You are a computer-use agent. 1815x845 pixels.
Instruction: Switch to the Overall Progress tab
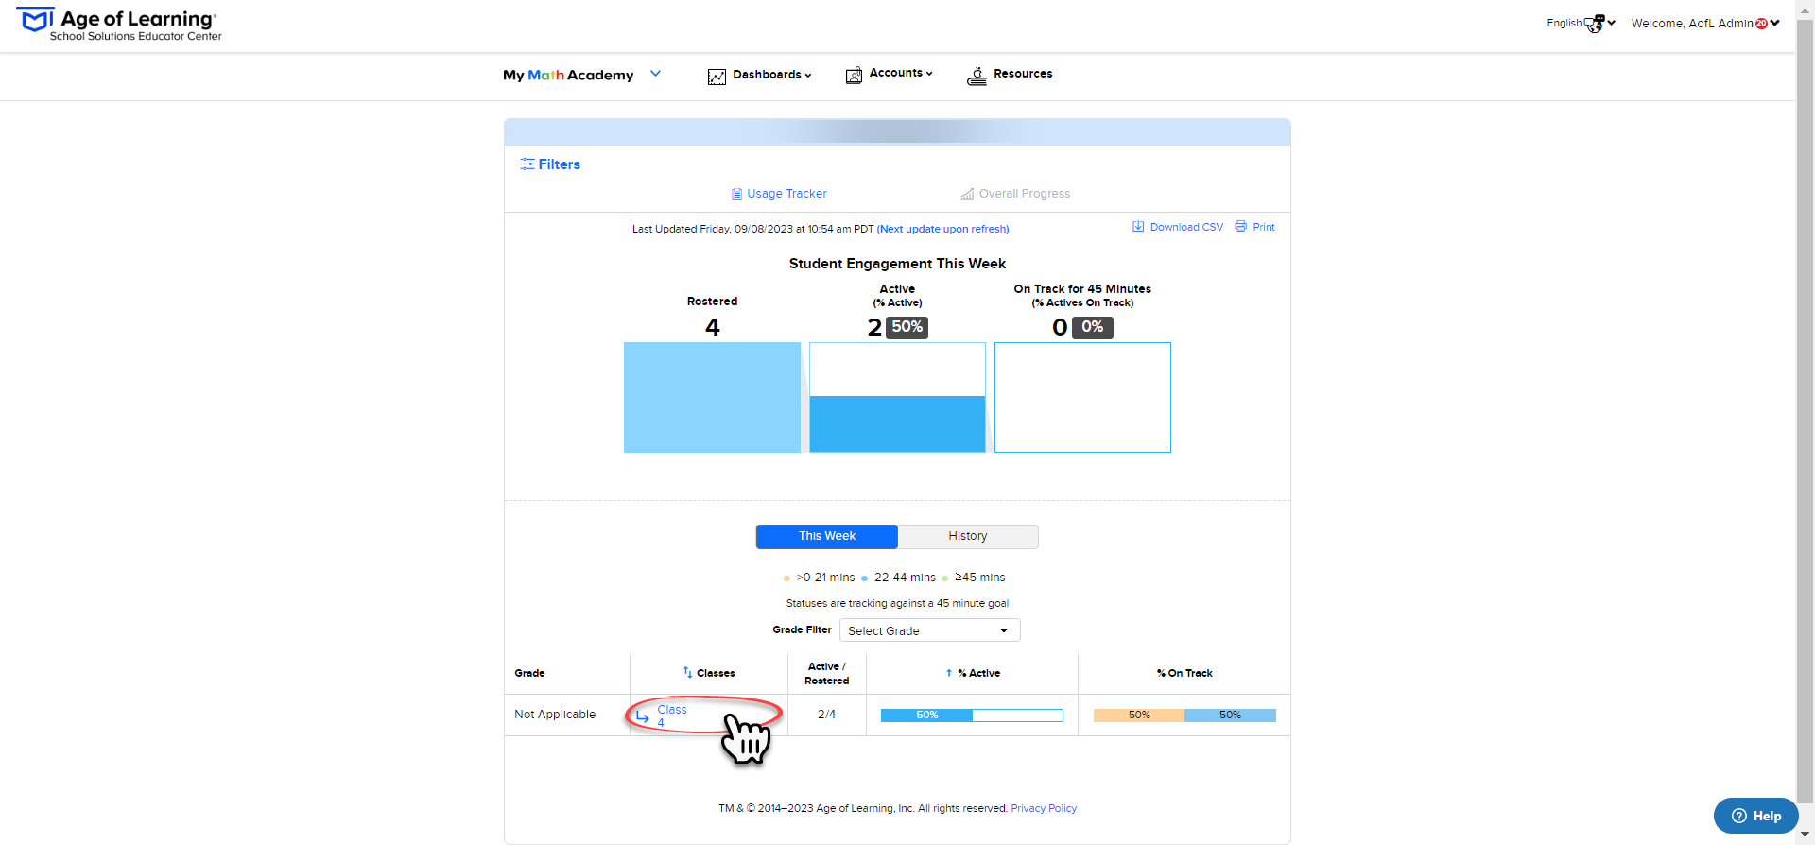pos(1015,194)
